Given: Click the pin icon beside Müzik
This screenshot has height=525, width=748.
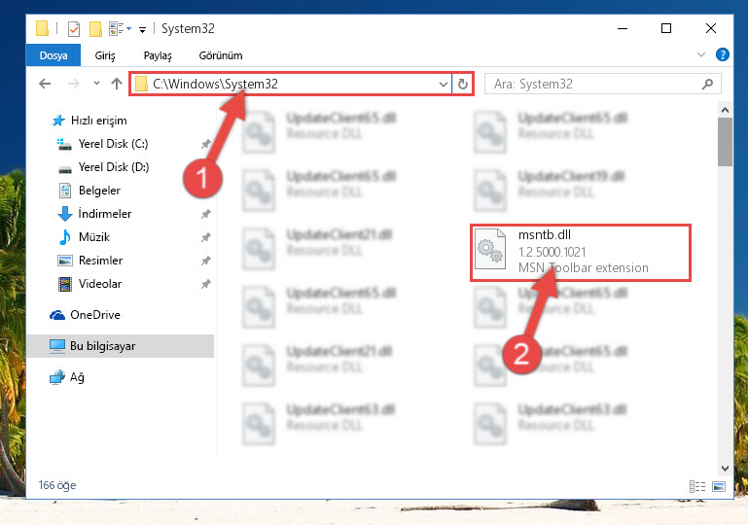Looking at the screenshot, I should tap(205, 237).
